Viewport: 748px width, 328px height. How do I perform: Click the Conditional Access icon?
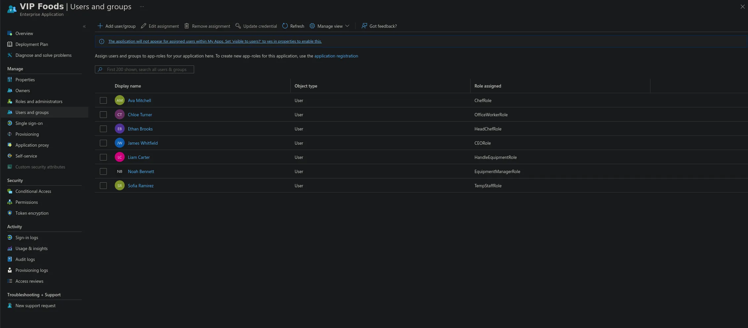coord(10,191)
